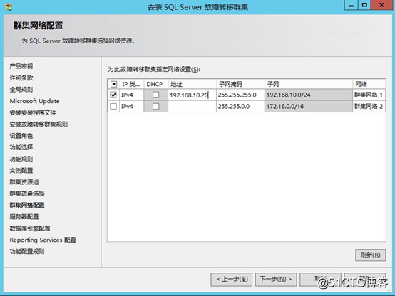Viewport: 395px width, 296px height.
Task: Select the 功能选择 step
Action: click(x=21, y=147)
